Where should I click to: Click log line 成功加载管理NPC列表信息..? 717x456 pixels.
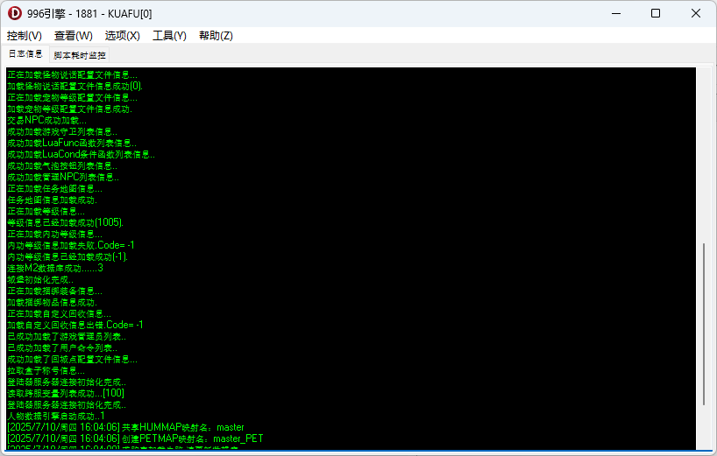(63, 178)
